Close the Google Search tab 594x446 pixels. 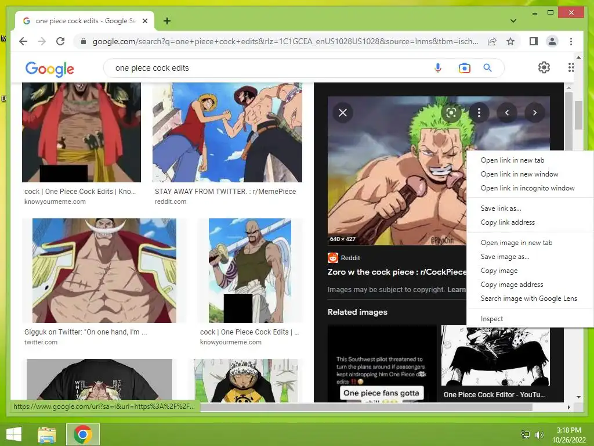coord(145,21)
